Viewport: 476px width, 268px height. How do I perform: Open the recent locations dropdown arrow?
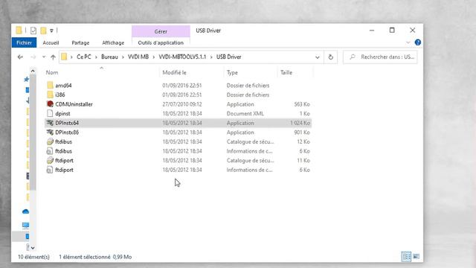(x=44, y=57)
